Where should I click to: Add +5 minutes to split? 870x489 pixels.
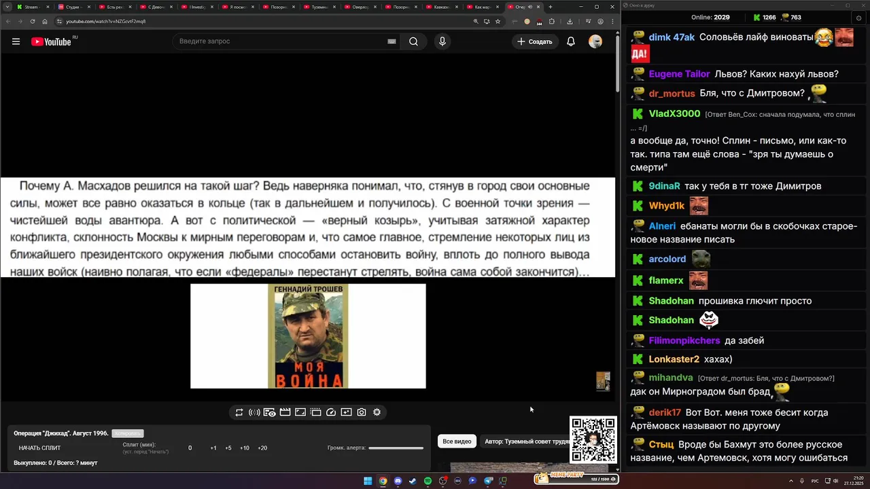[228, 448]
